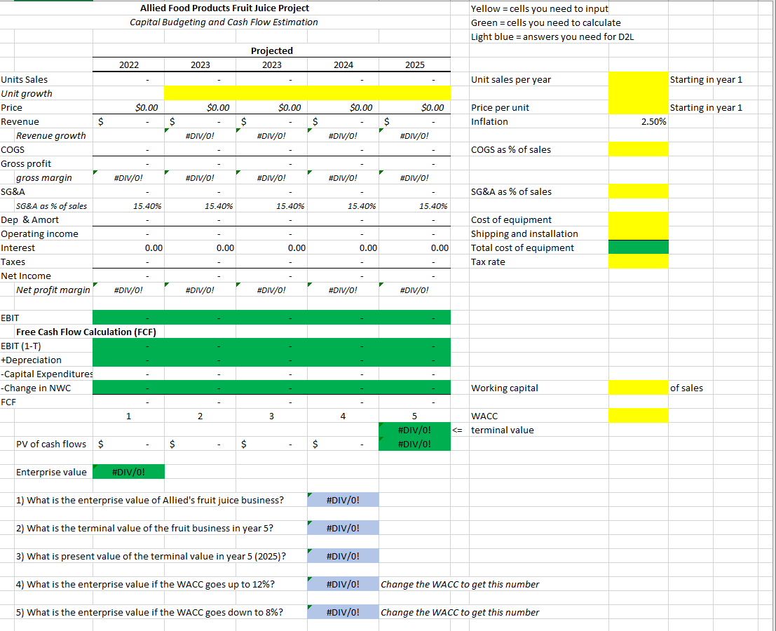This screenshot has width=776, height=631.
Task: Select the 2024 year column header
Action: (343, 65)
